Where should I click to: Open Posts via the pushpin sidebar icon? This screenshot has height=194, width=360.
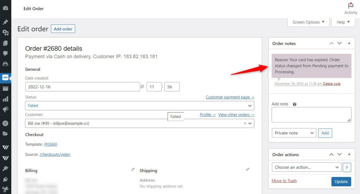(x=5, y=22)
